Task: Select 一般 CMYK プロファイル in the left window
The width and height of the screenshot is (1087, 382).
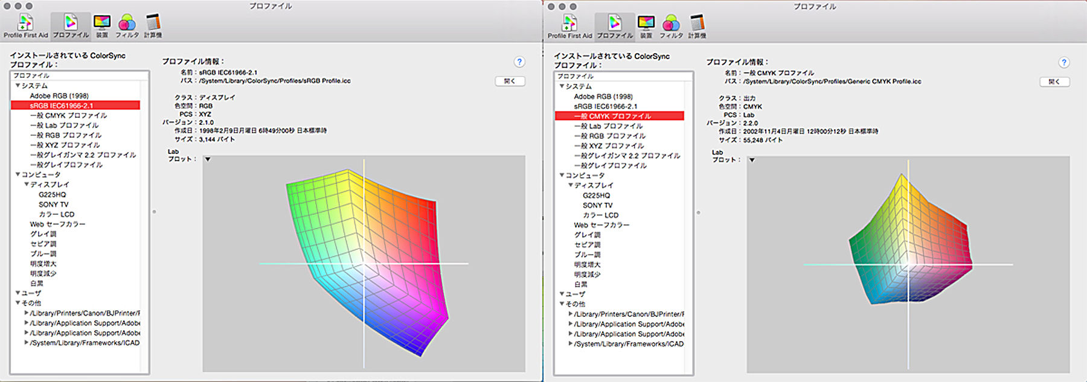Action: pyautogui.click(x=68, y=115)
